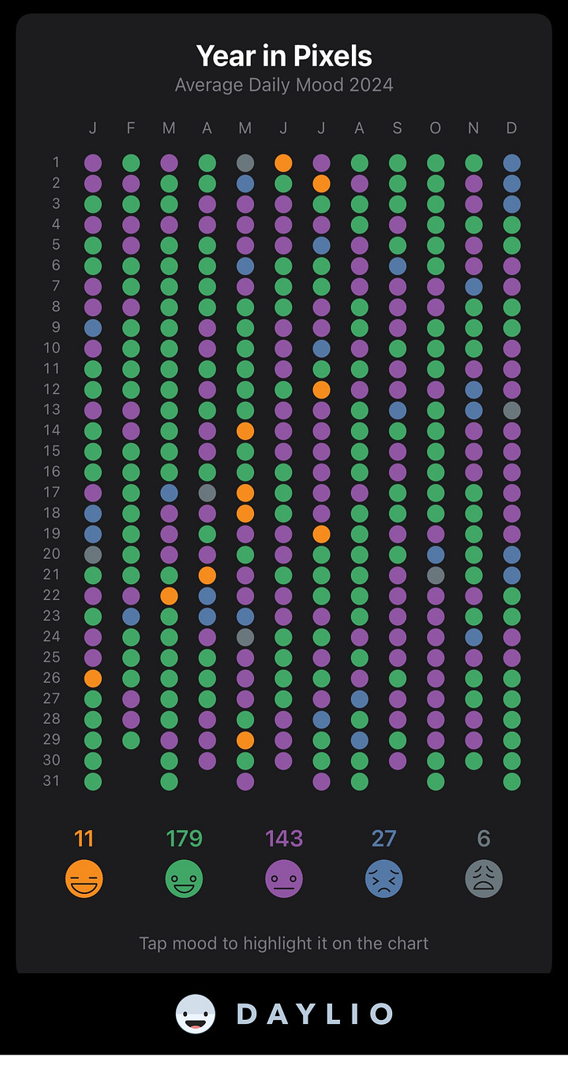Click the day 15 row label
This screenshot has height=1076, width=568.
(52, 451)
